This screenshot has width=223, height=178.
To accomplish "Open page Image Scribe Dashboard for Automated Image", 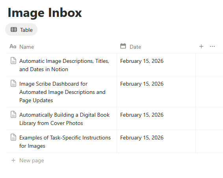I will coord(62,92).
